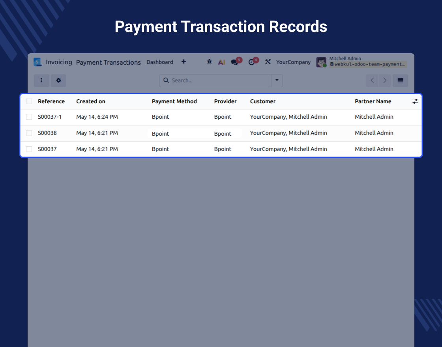The image size is (442, 347).
Task: Click Mitchell Admin avatar picture
Action: tap(321, 62)
